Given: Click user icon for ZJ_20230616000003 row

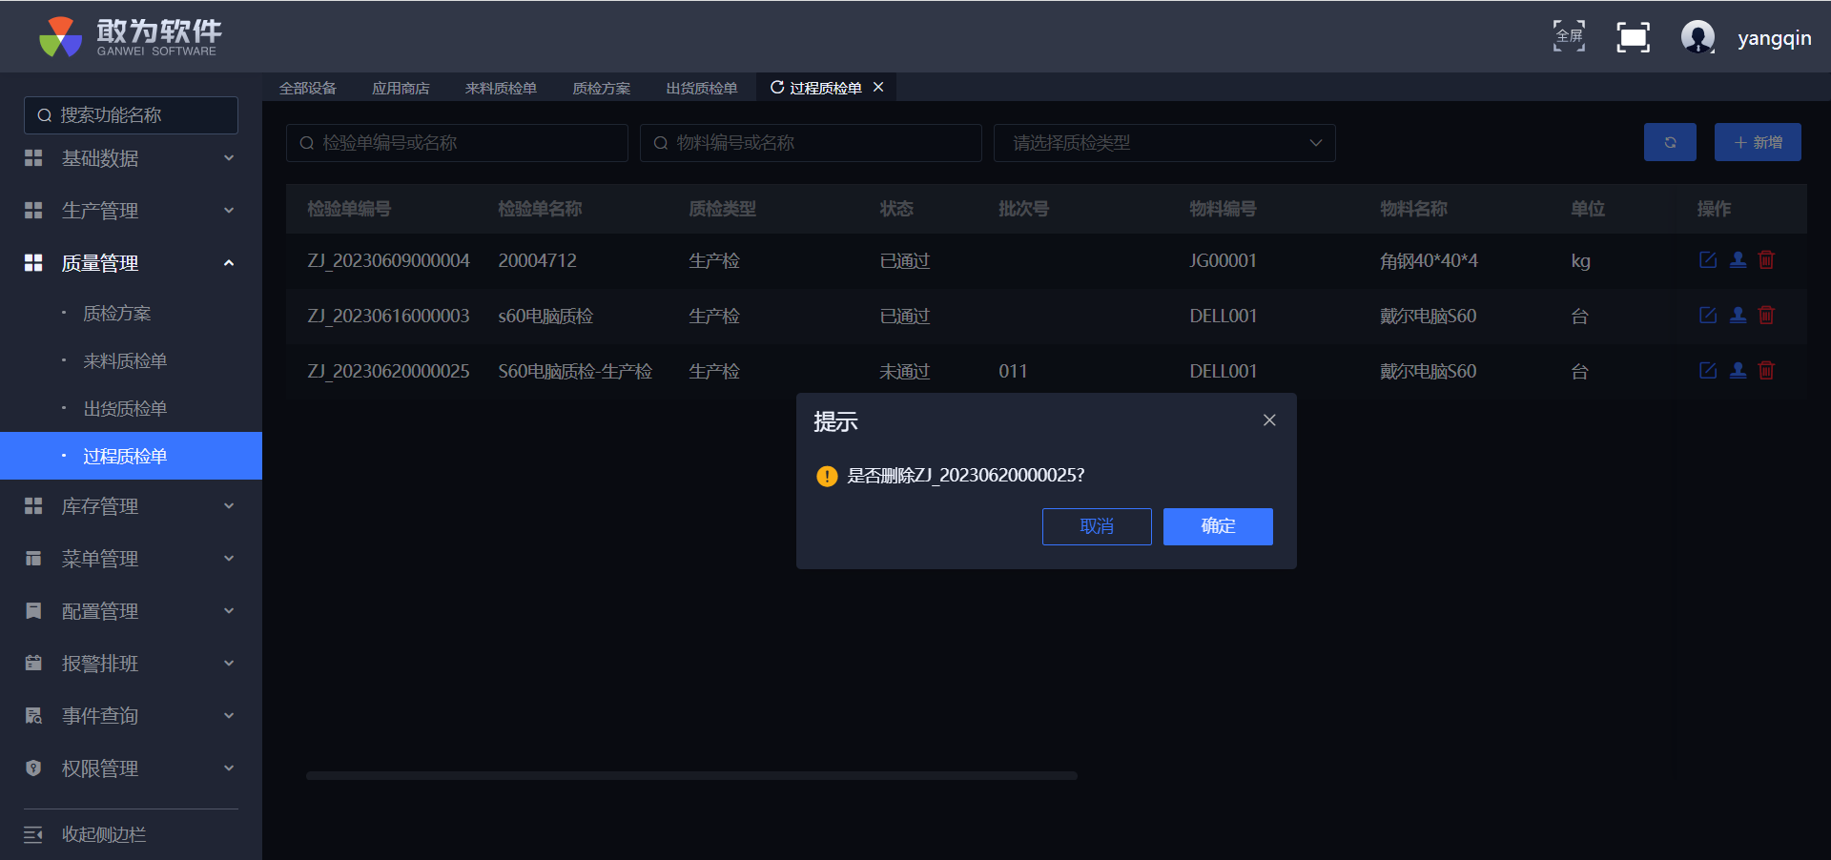Looking at the screenshot, I should click(x=1738, y=316).
